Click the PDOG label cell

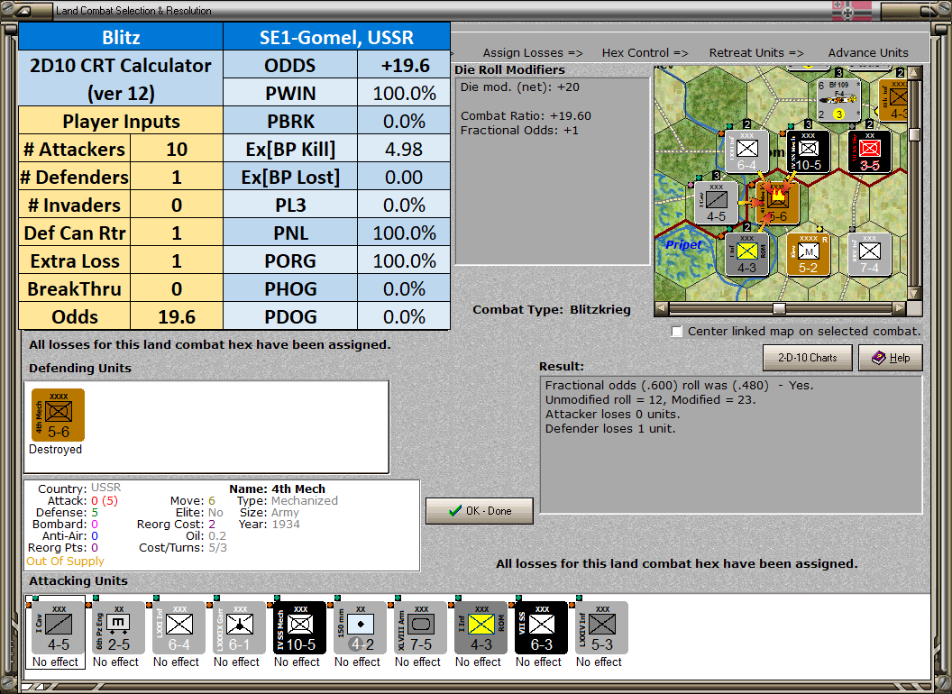click(x=290, y=316)
